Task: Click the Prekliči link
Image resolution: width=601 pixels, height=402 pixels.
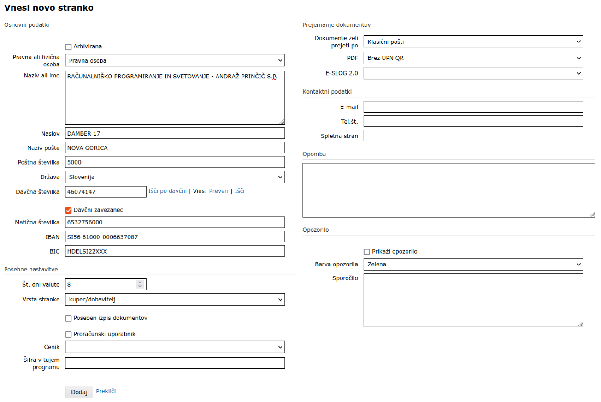Action: tap(106, 391)
